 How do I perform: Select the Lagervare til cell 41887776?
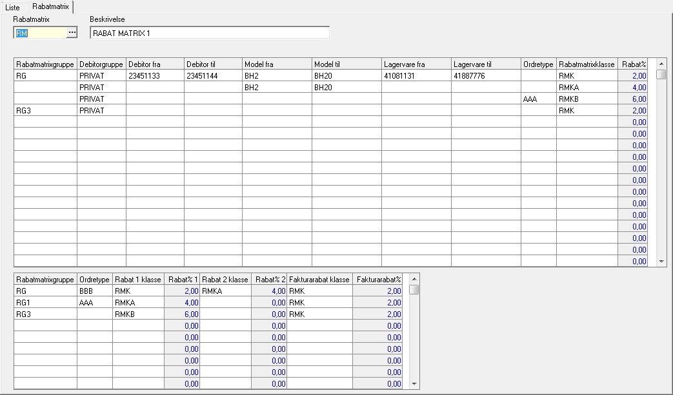pos(486,76)
